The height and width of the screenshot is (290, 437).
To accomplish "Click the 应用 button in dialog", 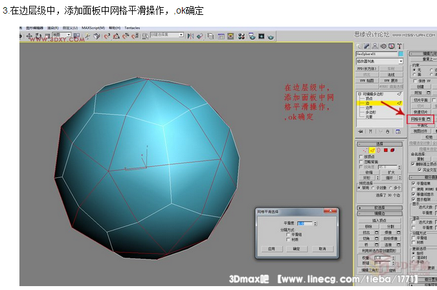I will (x=271, y=249).
